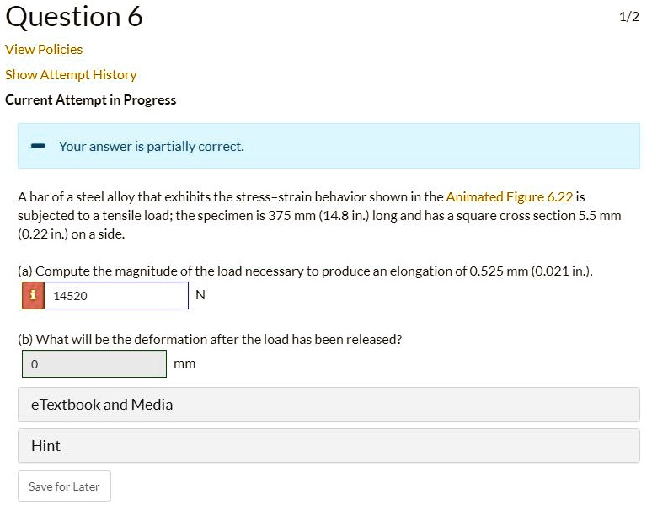Click the 'Your answer is partially correct' message
652x505 pixels.
152,147
